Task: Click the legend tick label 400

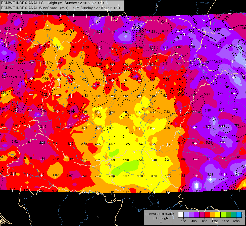Action: click(x=194, y=221)
